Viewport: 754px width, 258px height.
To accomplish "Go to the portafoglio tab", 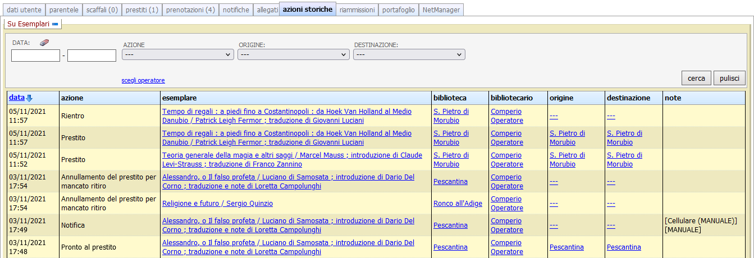I will pyautogui.click(x=398, y=10).
